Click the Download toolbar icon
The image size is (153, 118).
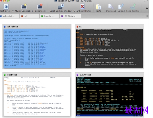click(x=111, y=7)
